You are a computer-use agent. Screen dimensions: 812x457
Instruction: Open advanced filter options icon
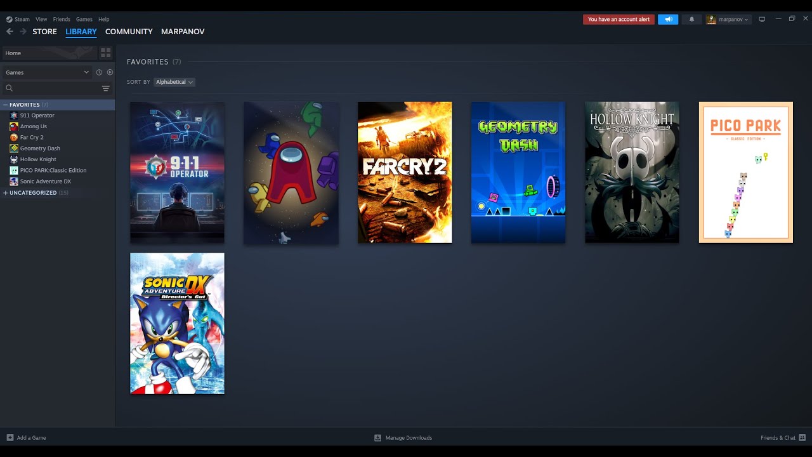click(x=106, y=88)
